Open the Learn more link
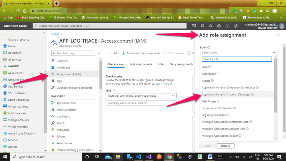Image resolution: width=286 pixels, height=161 pixels. 162,83
